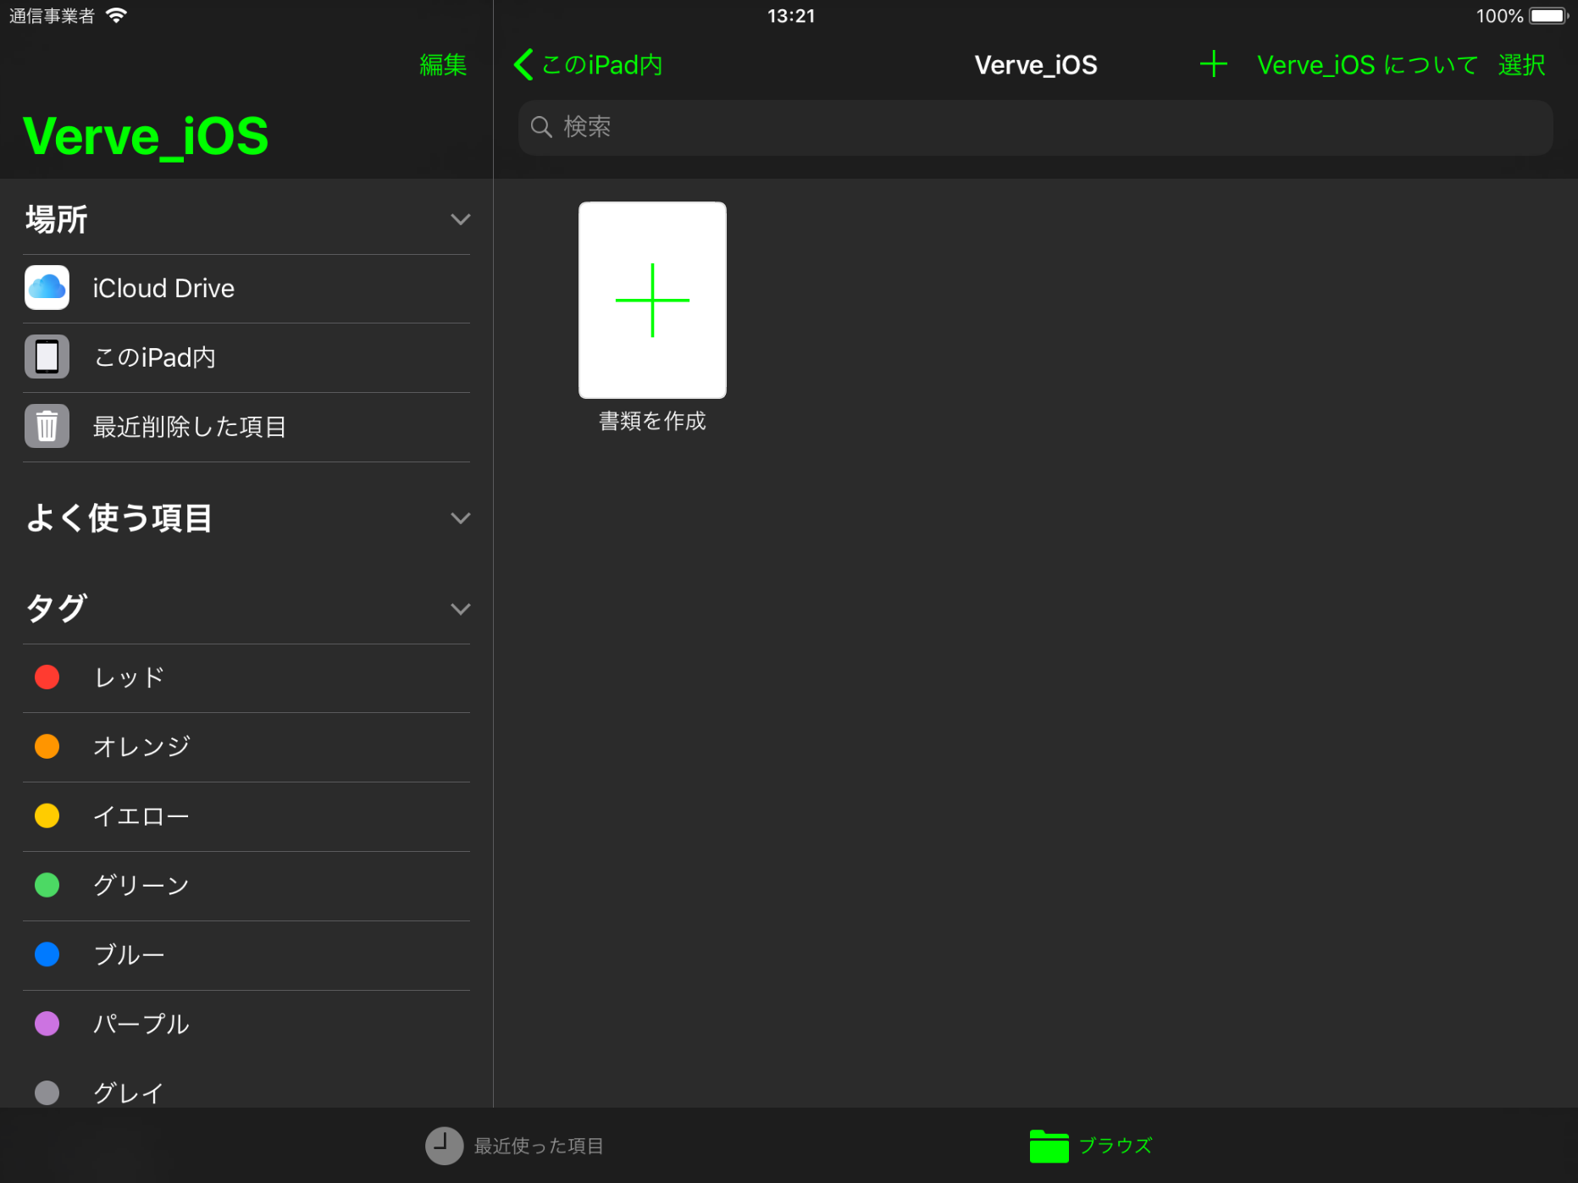Tap the 通信事業者 carrier label
Image resolution: width=1578 pixels, height=1183 pixels.
click(x=52, y=16)
